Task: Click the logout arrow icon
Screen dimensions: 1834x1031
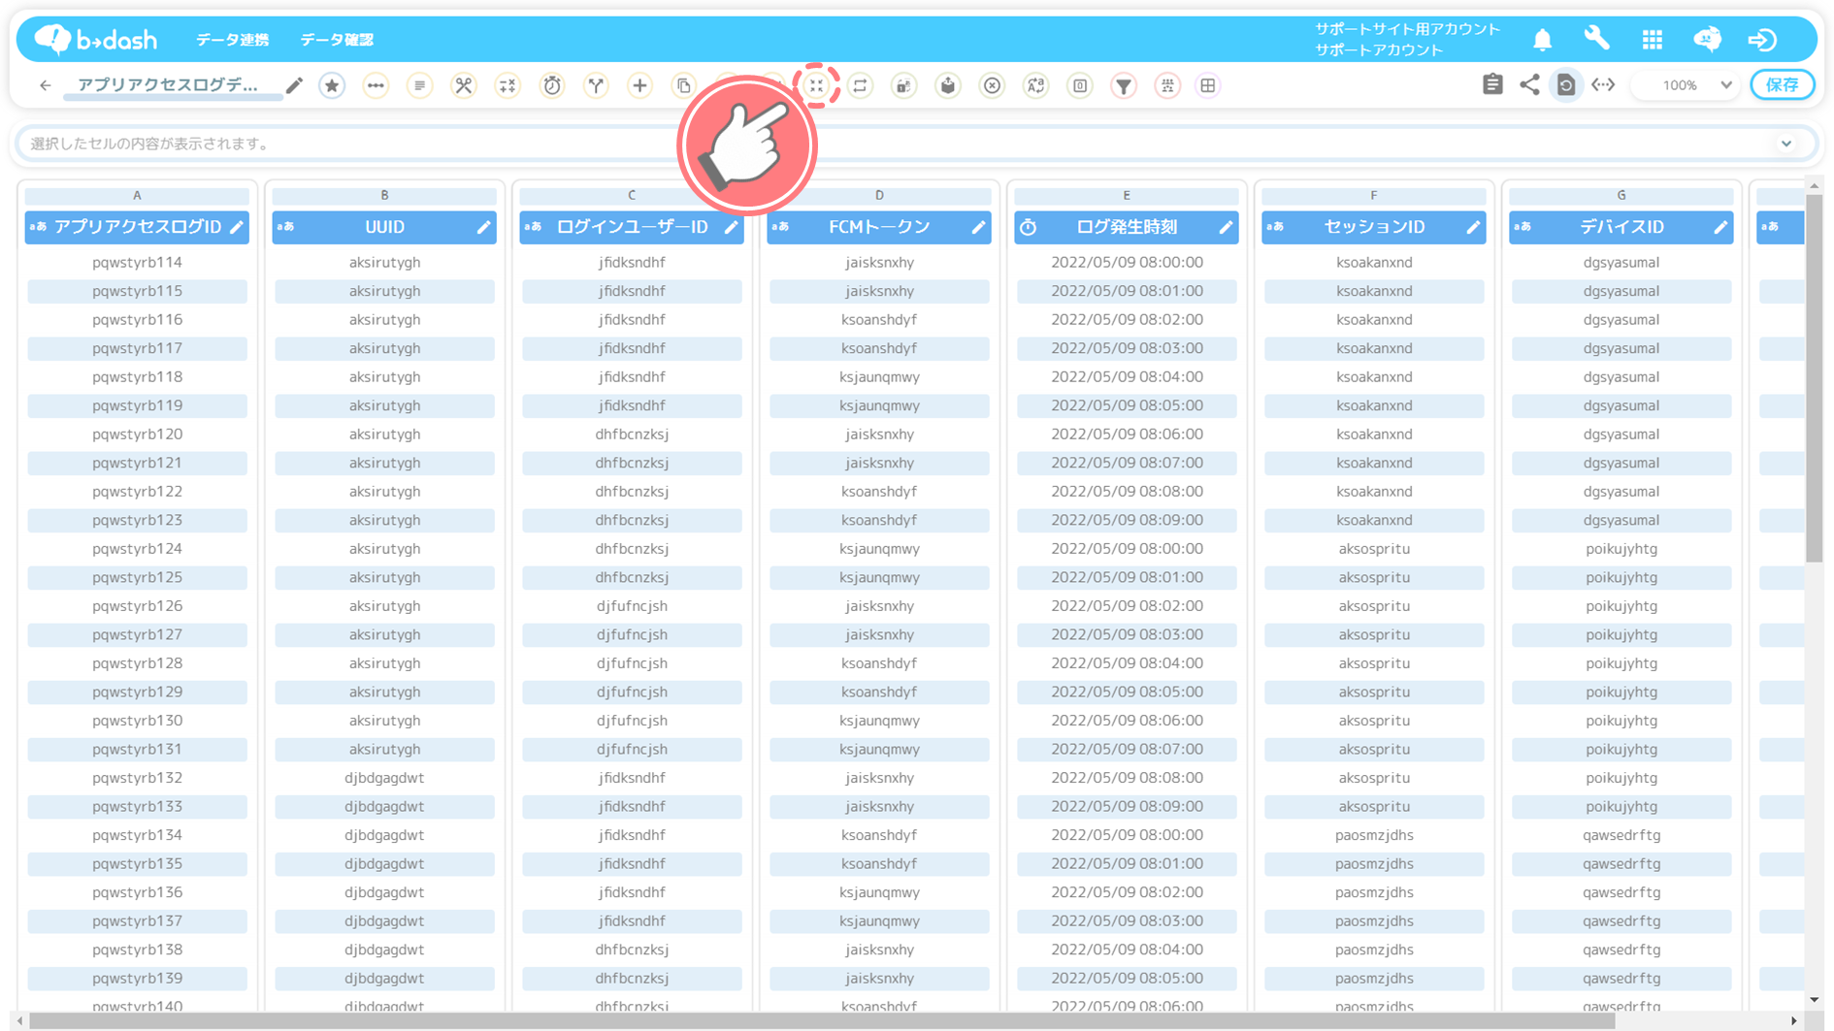Action: pos(1762,40)
